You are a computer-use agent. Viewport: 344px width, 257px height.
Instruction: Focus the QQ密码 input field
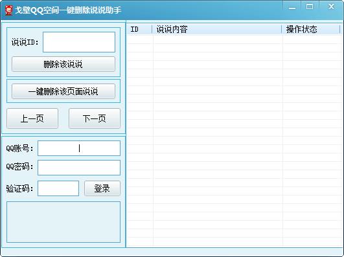[x=79, y=168]
